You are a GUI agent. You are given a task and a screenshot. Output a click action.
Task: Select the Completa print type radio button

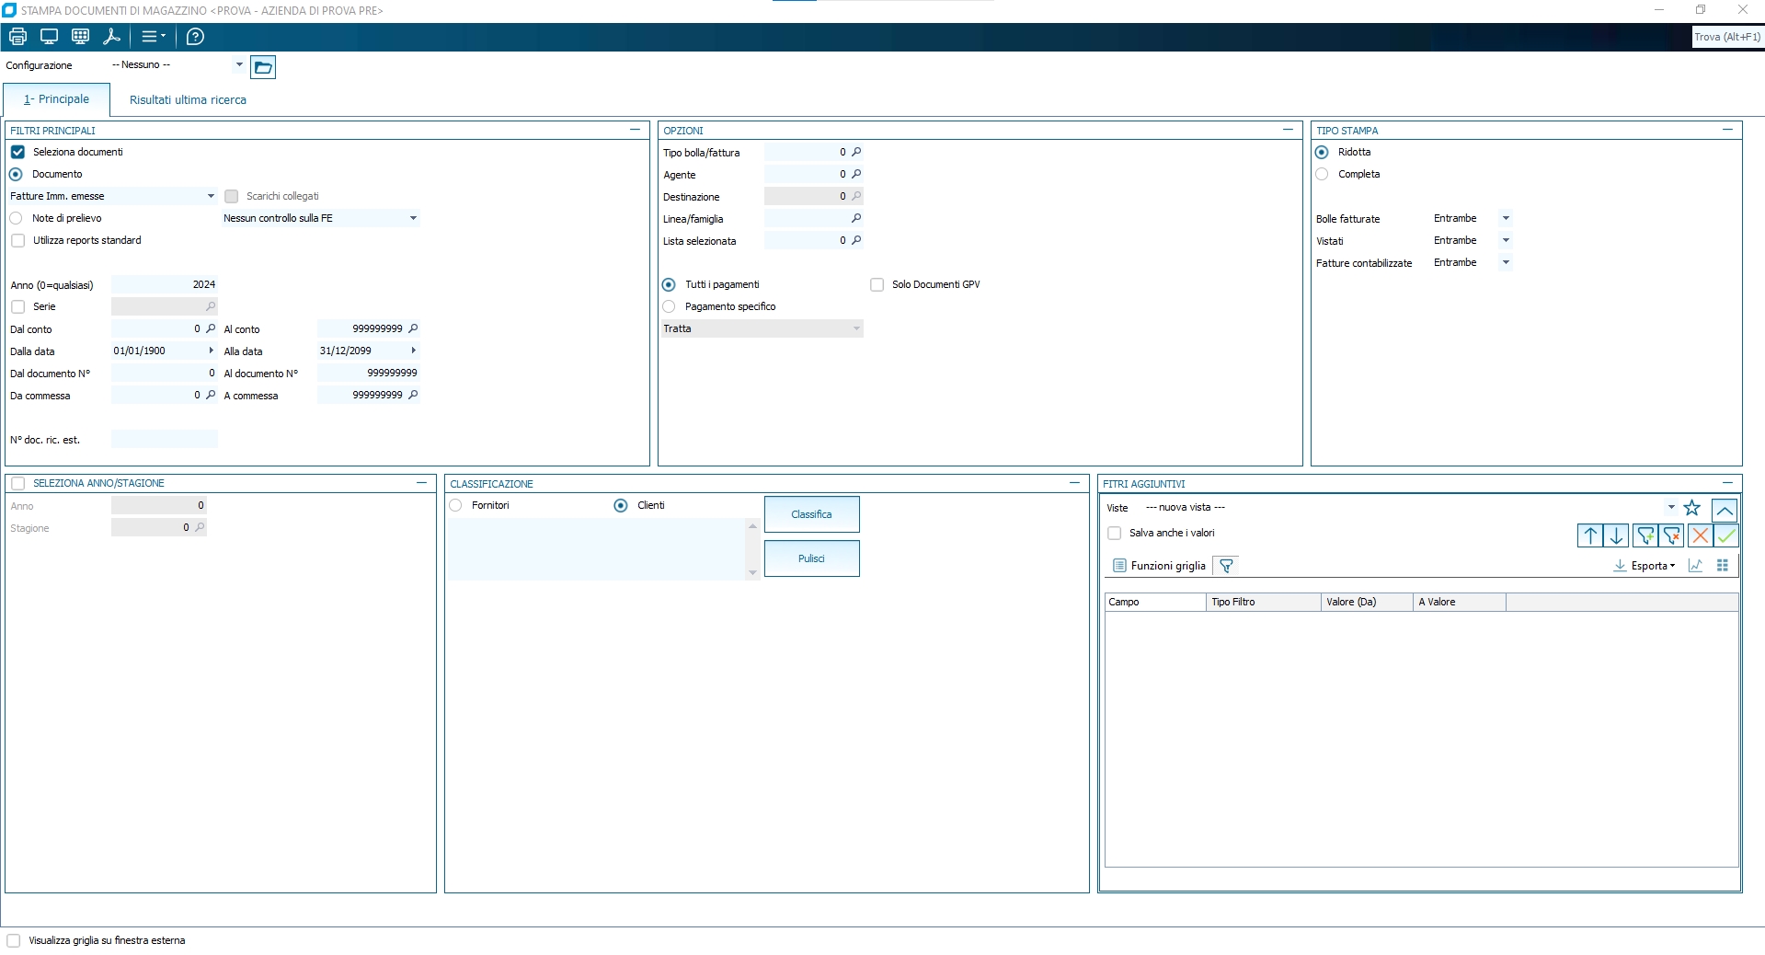[x=1322, y=174]
